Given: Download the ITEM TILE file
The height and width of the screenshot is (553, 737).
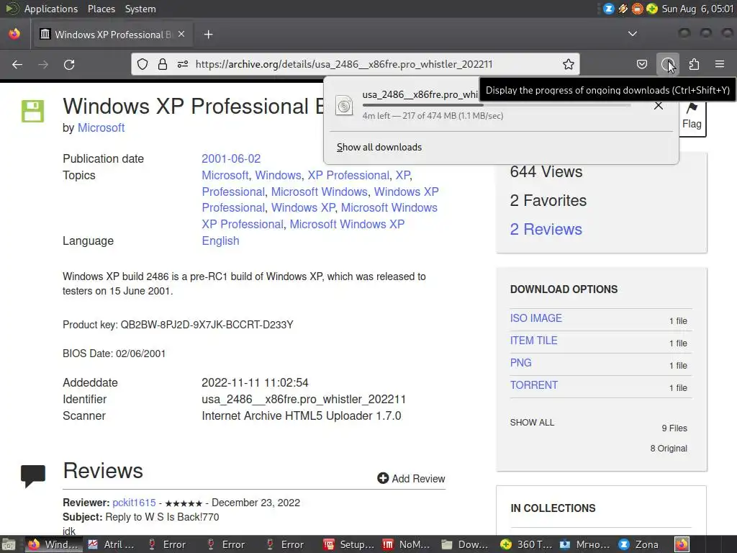Looking at the screenshot, I should [533, 341].
